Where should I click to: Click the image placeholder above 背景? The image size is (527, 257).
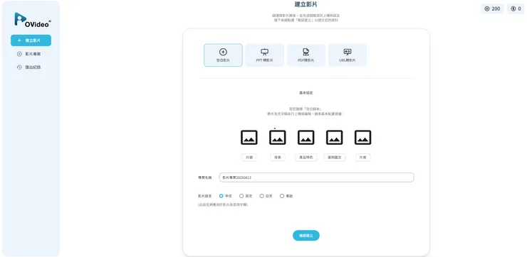pos(278,138)
